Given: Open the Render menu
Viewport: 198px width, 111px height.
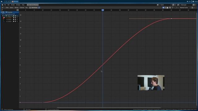Looking at the screenshot, I should (13, 5).
